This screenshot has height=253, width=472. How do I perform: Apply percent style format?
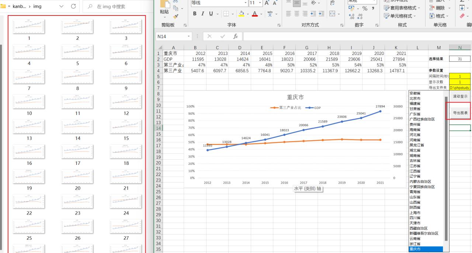point(365,8)
